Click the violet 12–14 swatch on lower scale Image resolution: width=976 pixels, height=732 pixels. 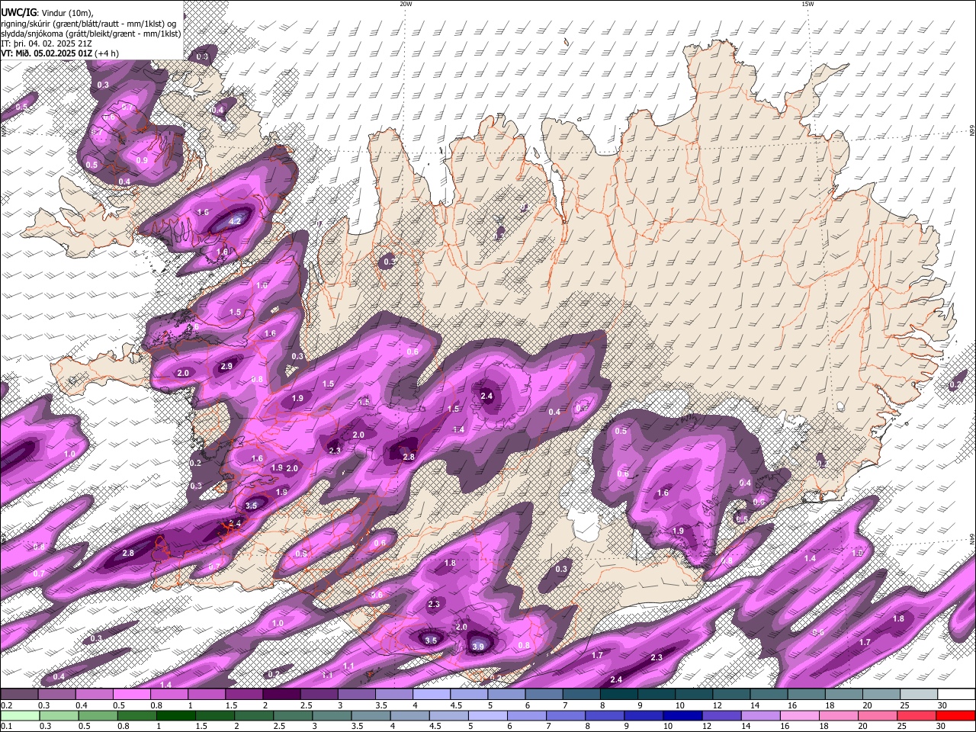pos(722,716)
